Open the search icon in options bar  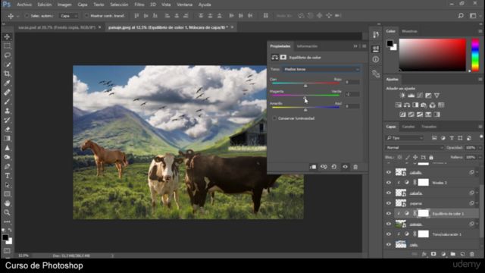click(x=461, y=16)
